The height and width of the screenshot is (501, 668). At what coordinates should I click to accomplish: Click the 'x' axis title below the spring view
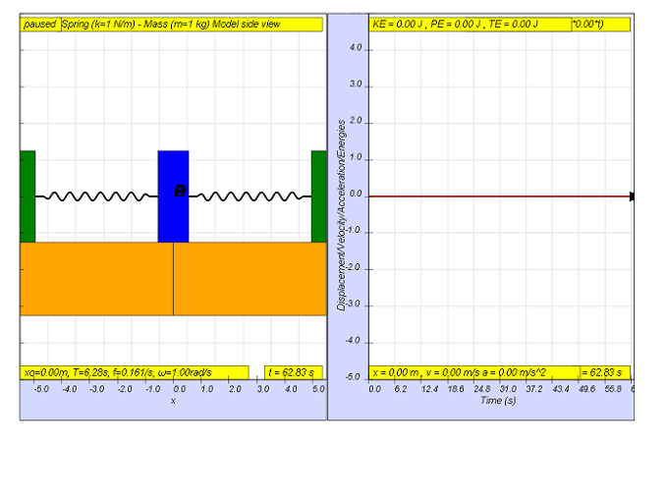point(174,401)
